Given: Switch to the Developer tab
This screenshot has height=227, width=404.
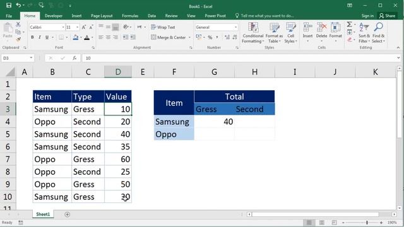Looking at the screenshot, I should pos(53,16).
